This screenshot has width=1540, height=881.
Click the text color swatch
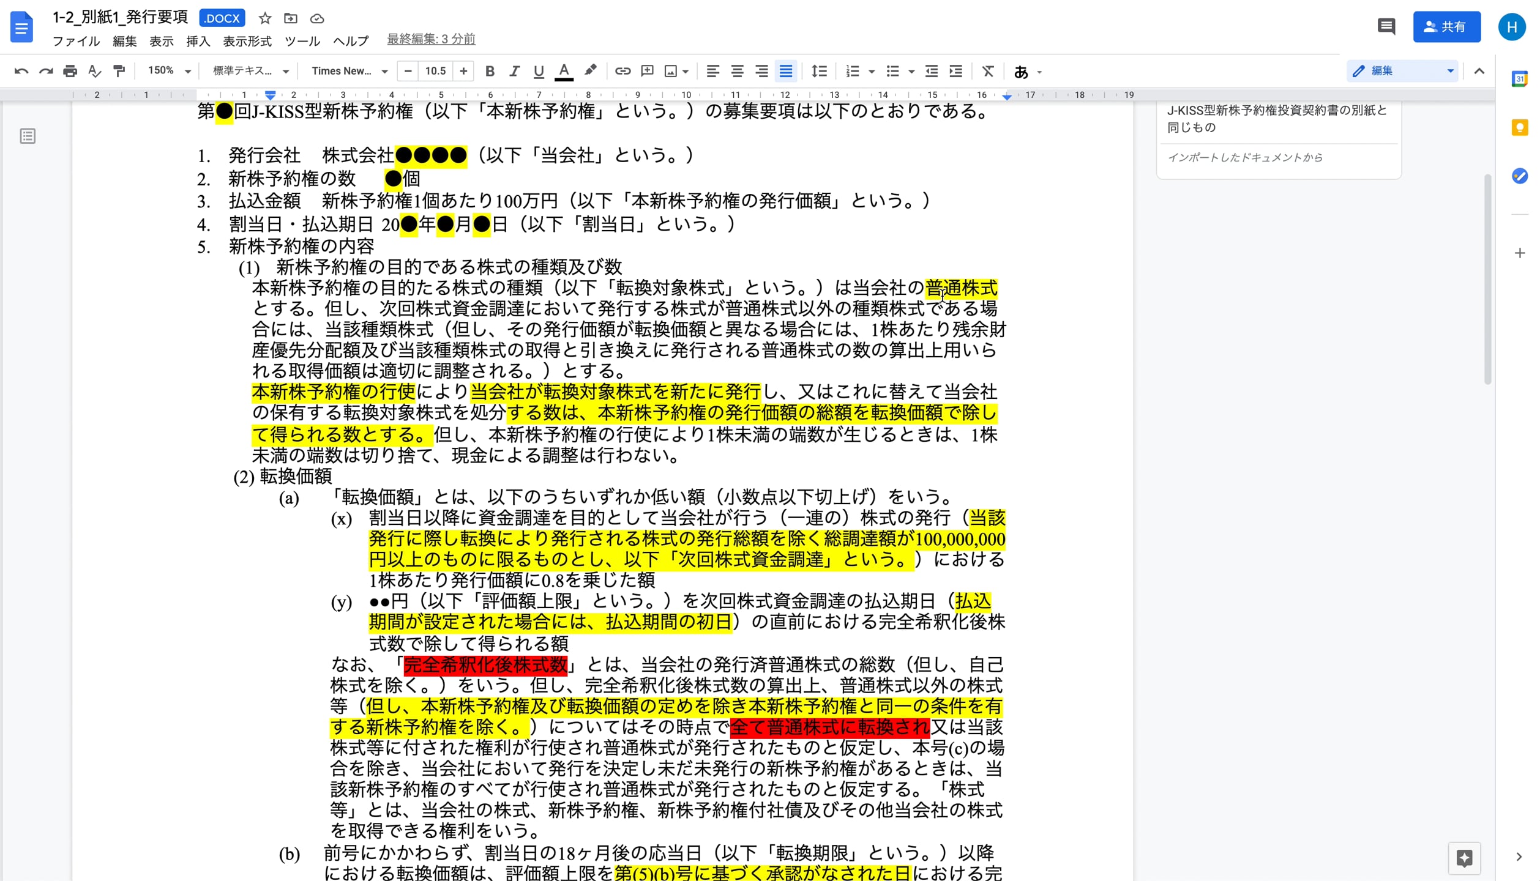[564, 71]
